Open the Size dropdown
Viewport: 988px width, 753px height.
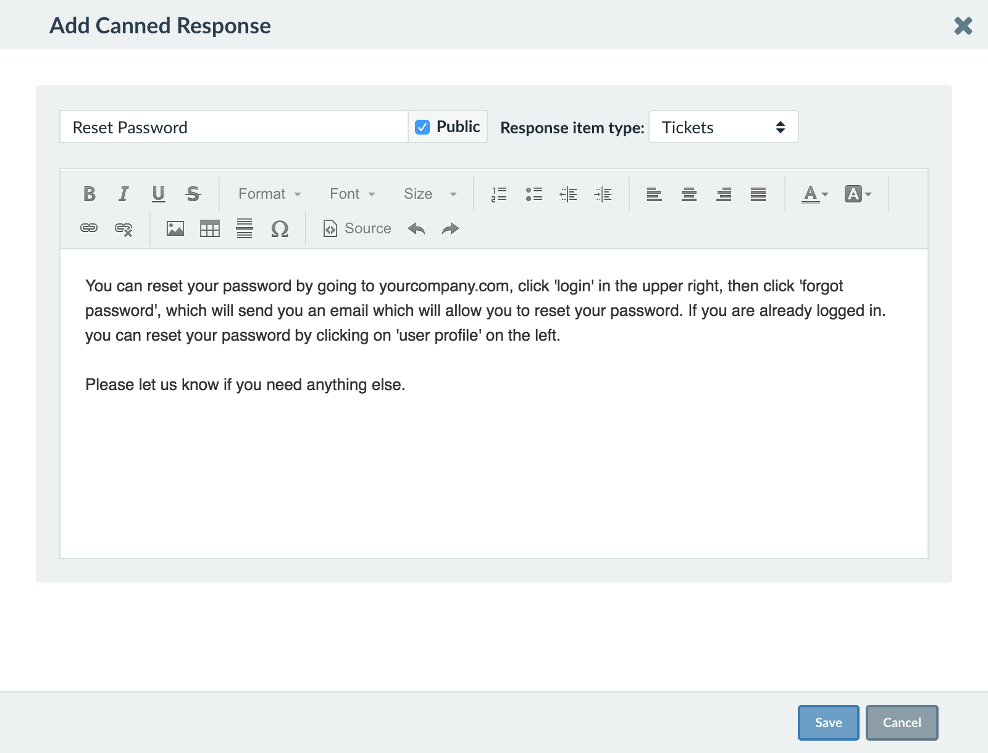point(430,194)
